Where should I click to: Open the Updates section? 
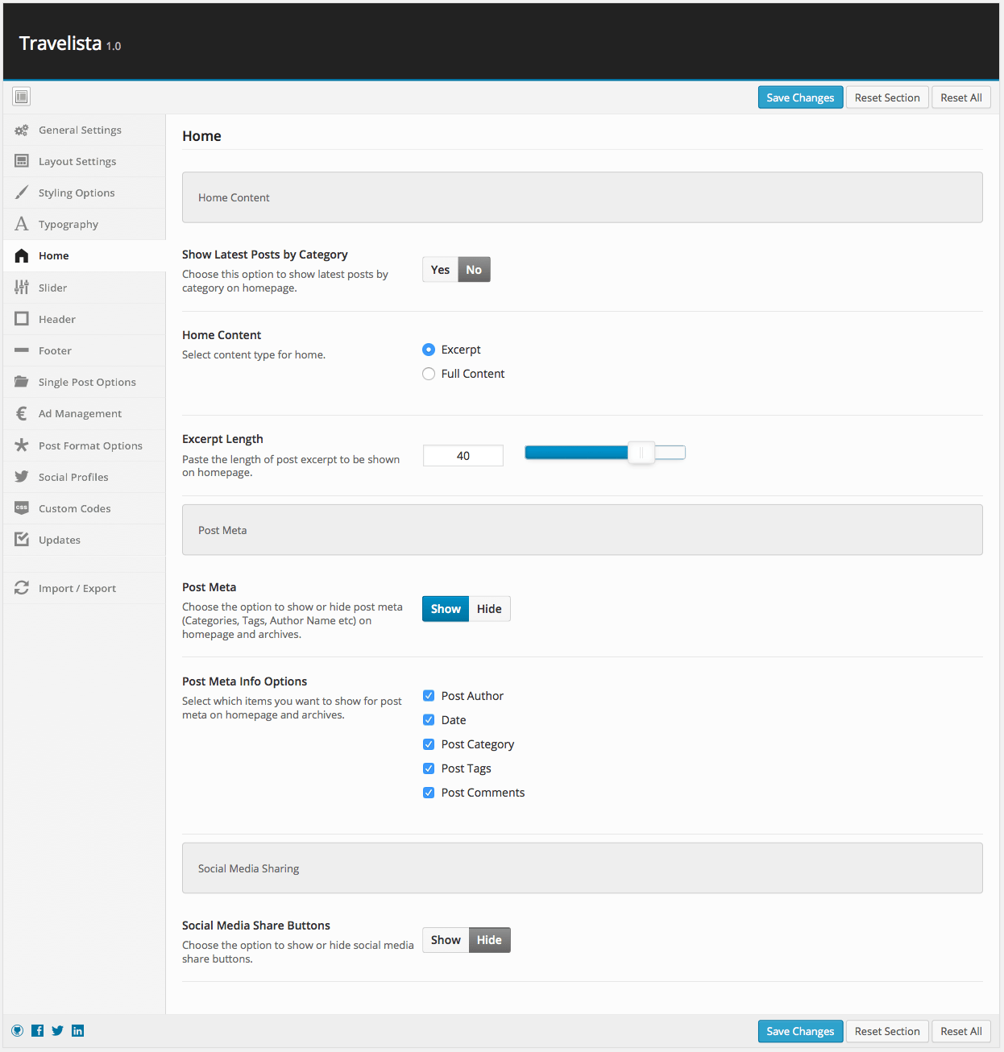[85, 540]
